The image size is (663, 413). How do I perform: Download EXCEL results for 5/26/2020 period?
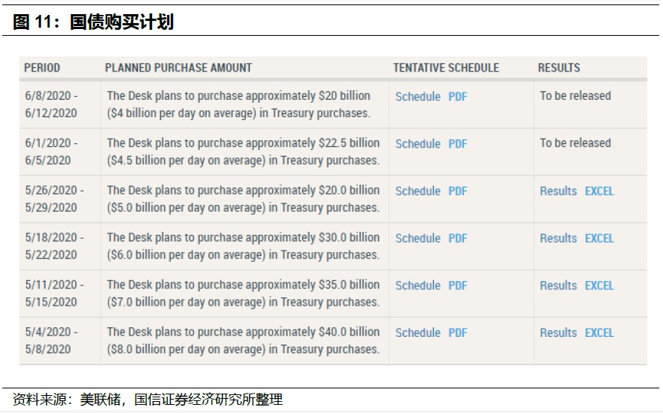(600, 192)
